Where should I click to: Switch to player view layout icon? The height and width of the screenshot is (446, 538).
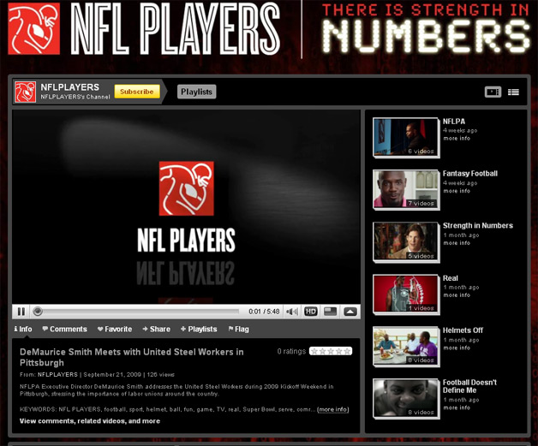493,92
